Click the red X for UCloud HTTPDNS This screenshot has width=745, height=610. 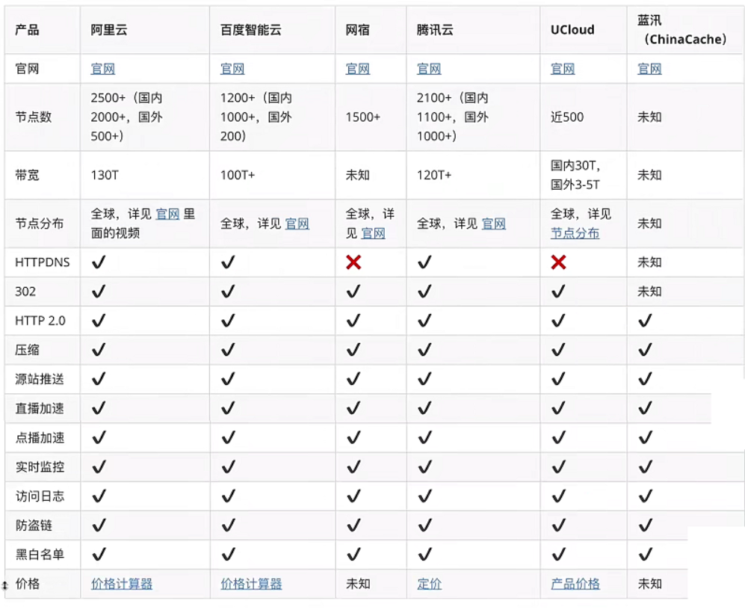click(558, 262)
